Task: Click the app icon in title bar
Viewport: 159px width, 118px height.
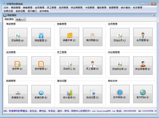Action: point(4,4)
